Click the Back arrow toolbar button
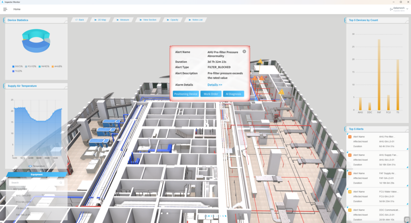This screenshot has width=411, height=223. [x=79, y=20]
